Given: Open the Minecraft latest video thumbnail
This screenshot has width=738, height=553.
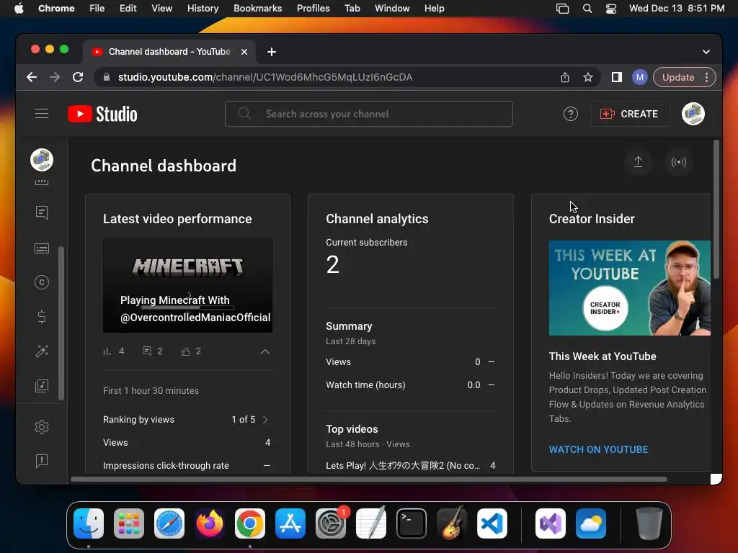Looking at the screenshot, I should (187, 285).
